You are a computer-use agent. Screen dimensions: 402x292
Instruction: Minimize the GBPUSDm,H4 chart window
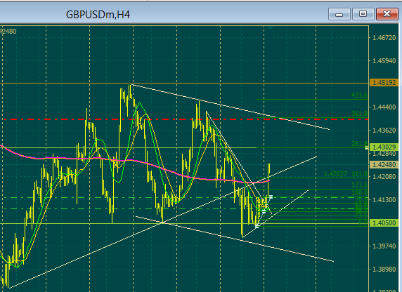339,14
